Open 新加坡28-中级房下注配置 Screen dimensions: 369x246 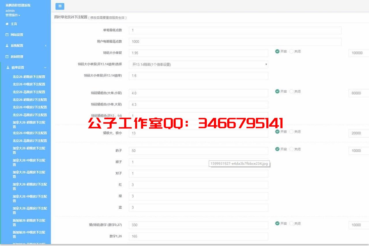pos(29,234)
